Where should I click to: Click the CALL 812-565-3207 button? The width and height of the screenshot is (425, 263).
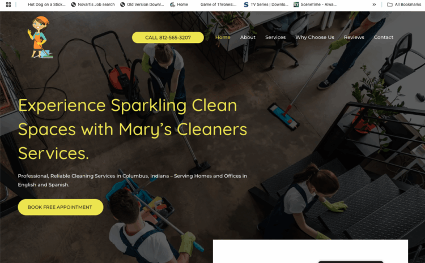(x=168, y=37)
